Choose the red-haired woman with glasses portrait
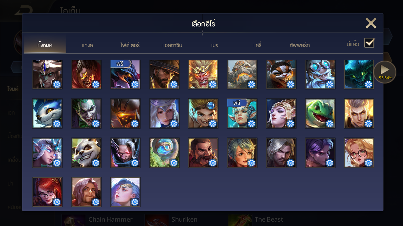 pyautogui.click(x=47, y=192)
